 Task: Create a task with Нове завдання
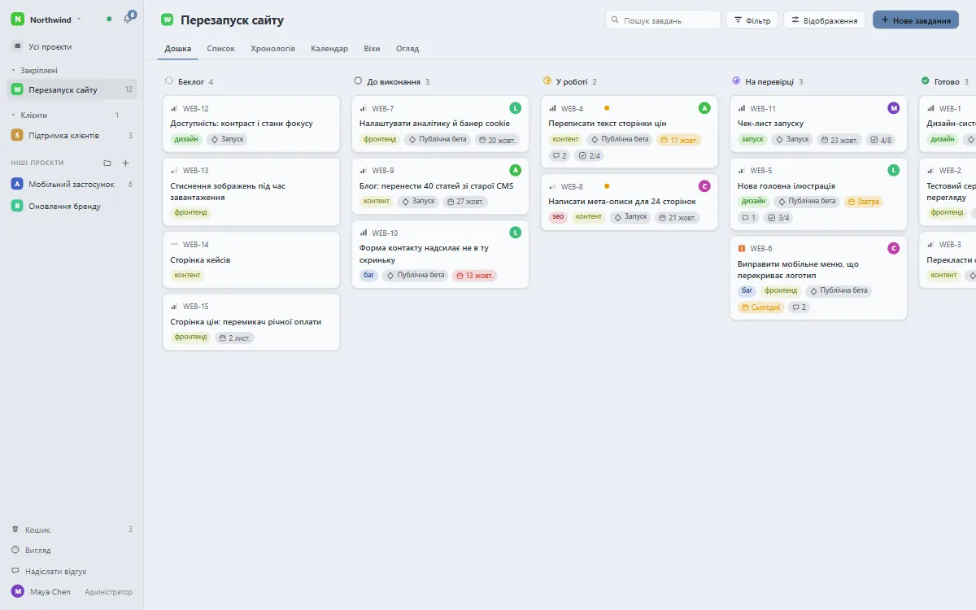coord(916,20)
